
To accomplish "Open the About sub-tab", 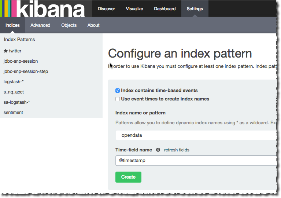I will tap(93, 25).
